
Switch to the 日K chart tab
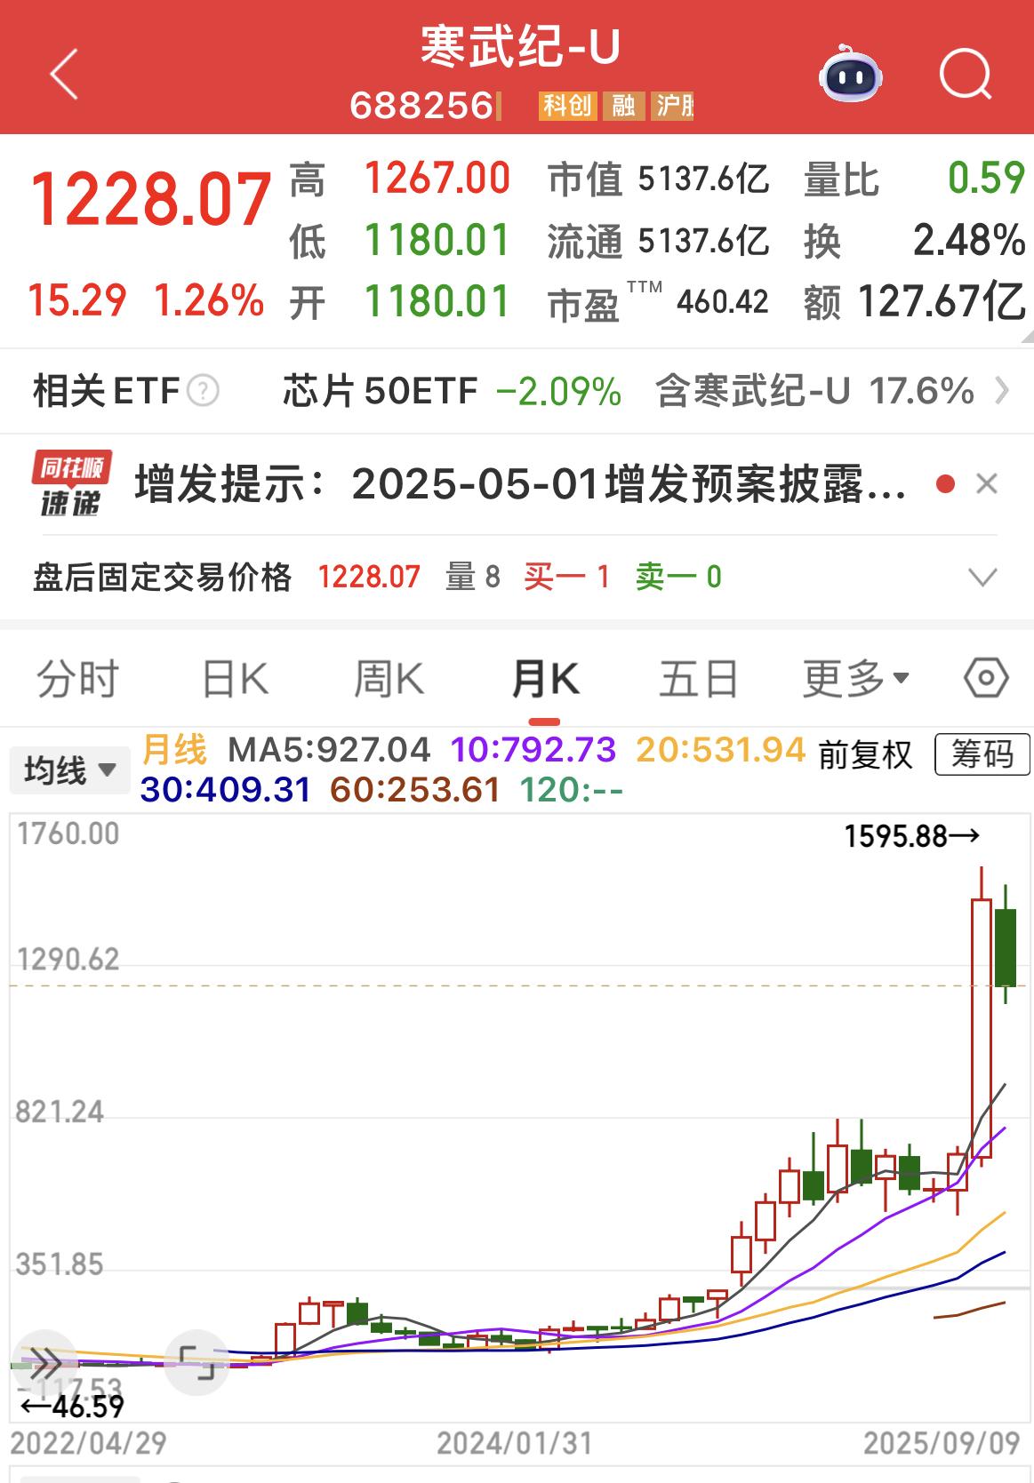(x=235, y=680)
